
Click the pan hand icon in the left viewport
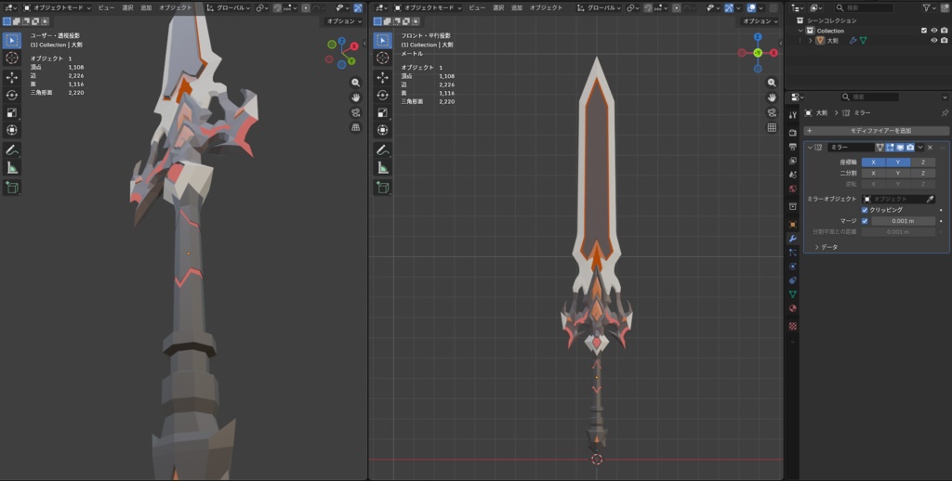(356, 97)
